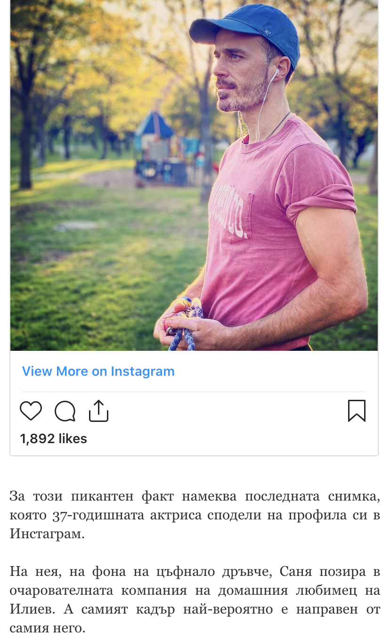The image size is (390, 639).
Task: Tap the paragraph starting with За този пикантен
Action: 195,516
